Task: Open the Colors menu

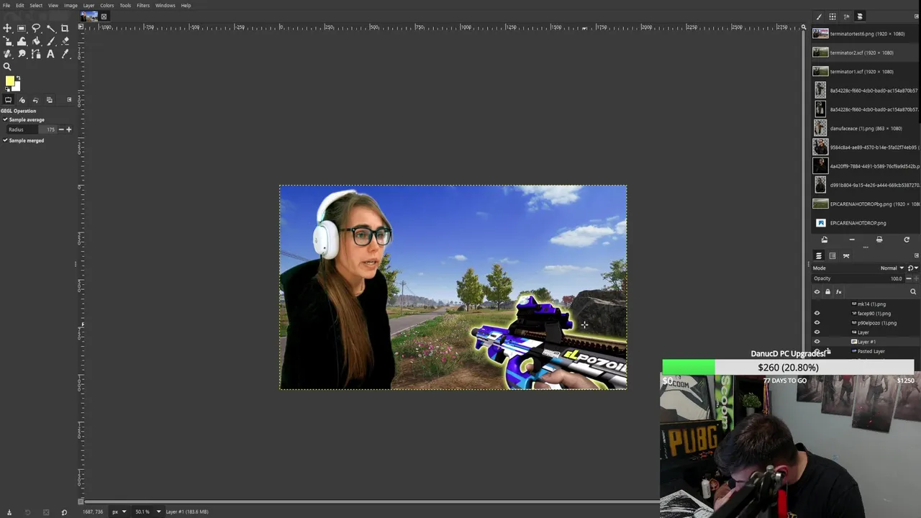Action: [106, 5]
